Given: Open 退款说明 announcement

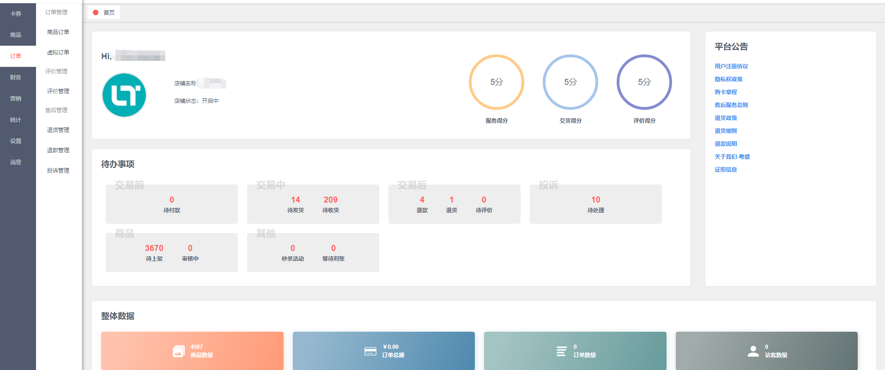Looking at the screenshot, I should click(726, 144).
